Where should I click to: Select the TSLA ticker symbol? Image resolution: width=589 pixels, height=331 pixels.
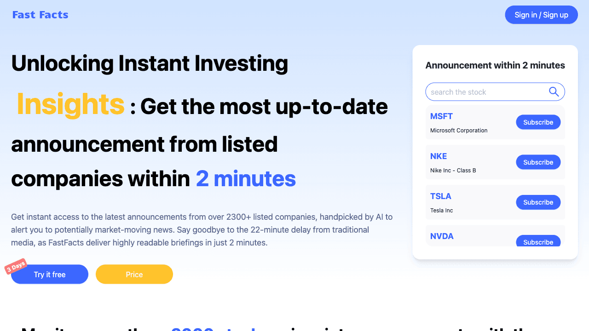click(x=441, y=196)
